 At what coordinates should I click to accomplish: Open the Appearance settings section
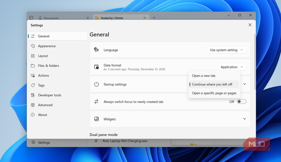tap(47, 46)
